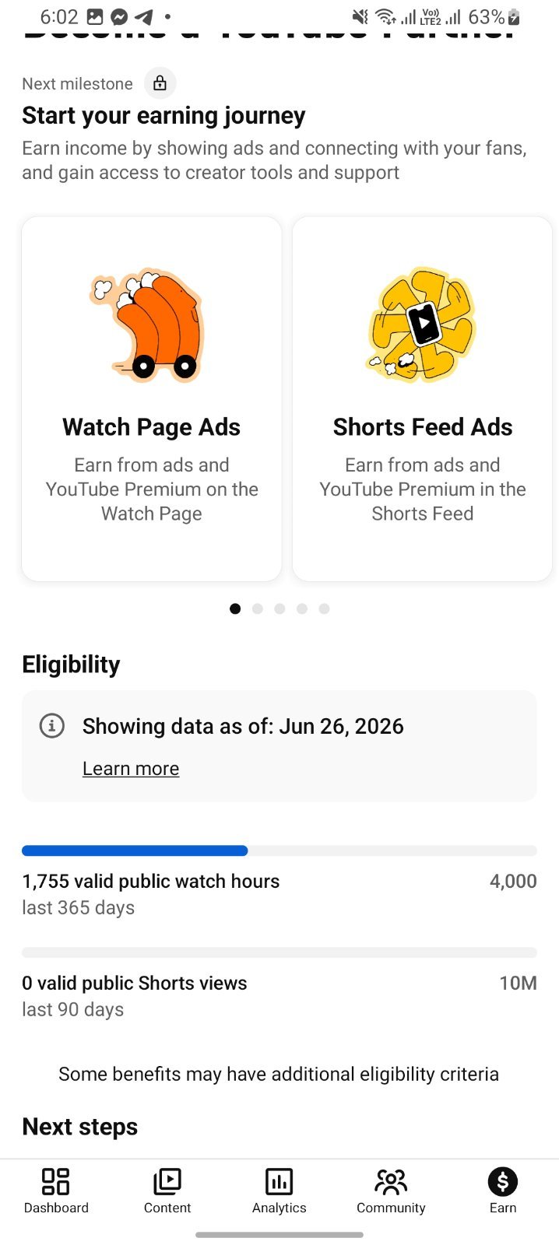Tap the battery icon in status bar

click(514, 17)
